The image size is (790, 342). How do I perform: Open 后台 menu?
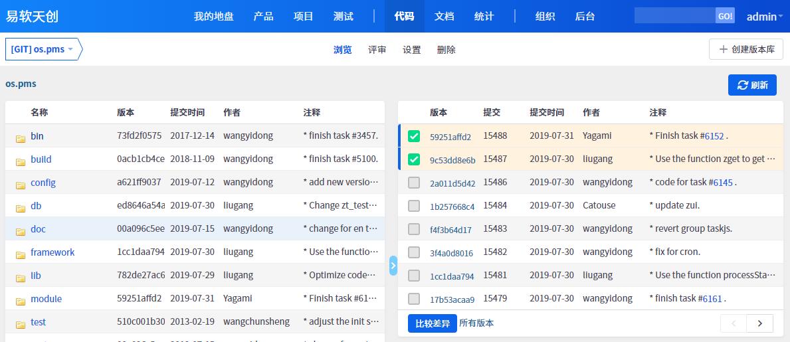(585, 16)
